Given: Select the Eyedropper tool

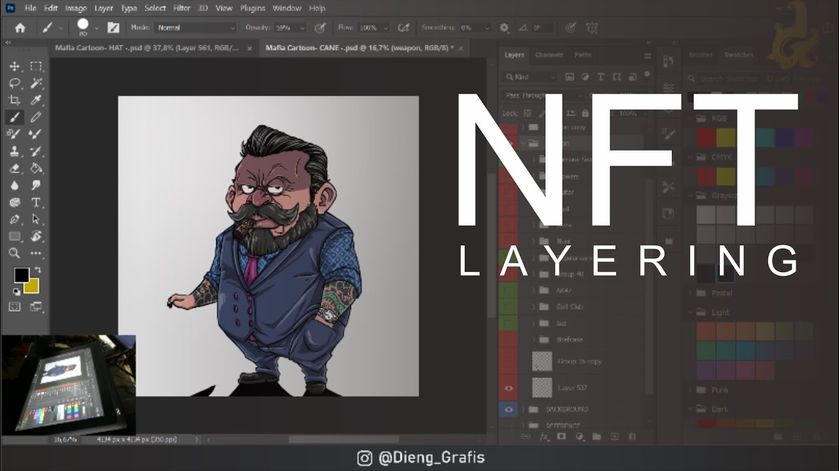Looking at the screenshot, I should point(36,100).
